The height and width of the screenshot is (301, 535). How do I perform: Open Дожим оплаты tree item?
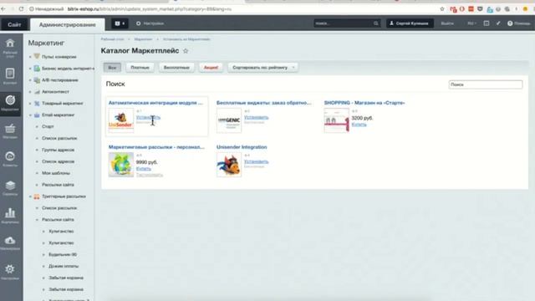point(64,266)
